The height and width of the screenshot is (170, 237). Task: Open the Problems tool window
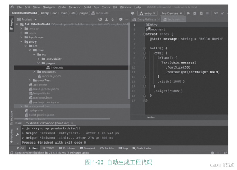tap(67, 148)
